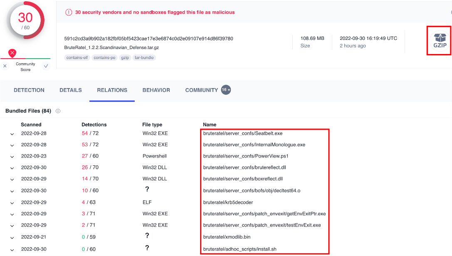Click the SHA-256 hash 591c2cd3a9b9...

(148, 39)
